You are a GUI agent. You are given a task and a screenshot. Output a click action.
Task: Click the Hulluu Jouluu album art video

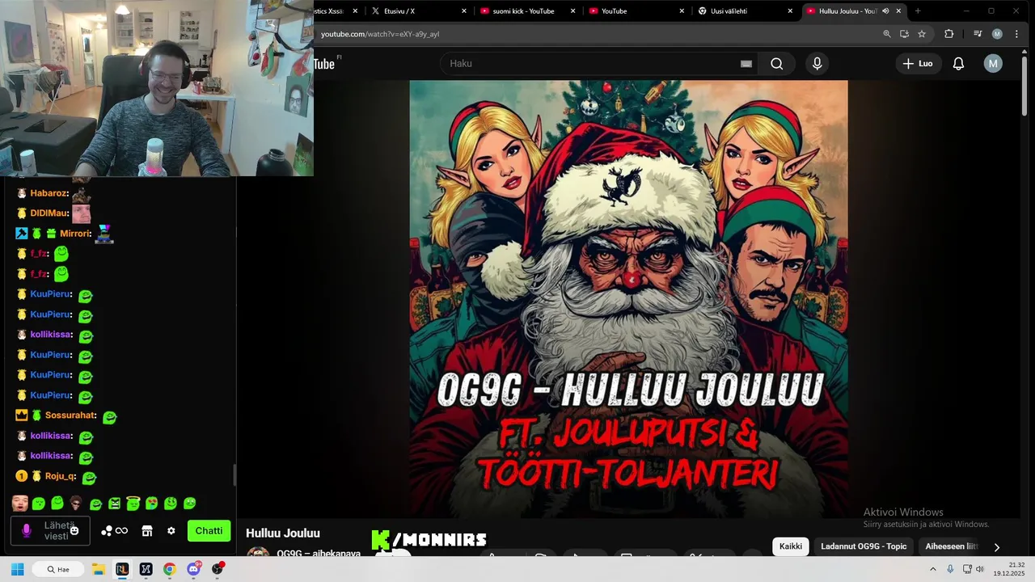[628, 299]
